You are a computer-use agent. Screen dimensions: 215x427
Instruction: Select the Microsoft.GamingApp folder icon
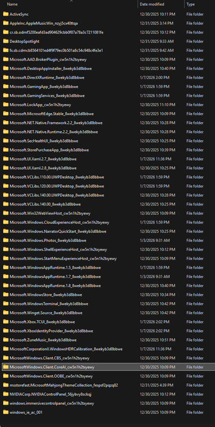6,86
